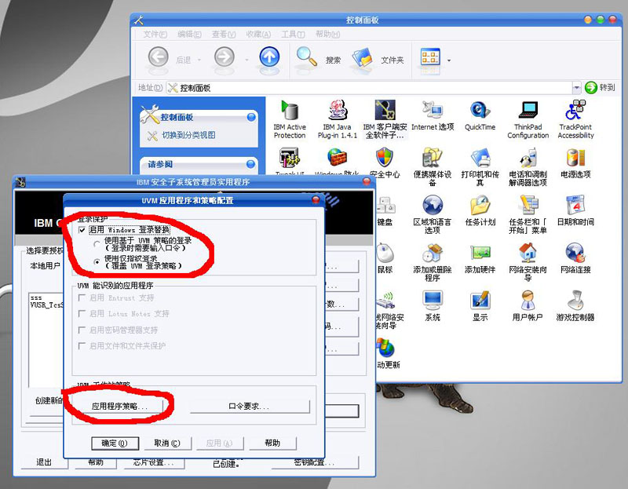Viewport: 628px width, 489px height.
Task: Click 应用(A) button in UVM dialog
Action: click(x=220, y=443)
